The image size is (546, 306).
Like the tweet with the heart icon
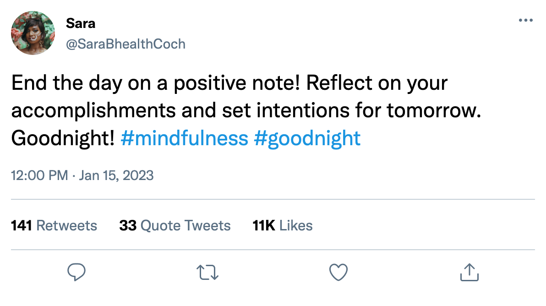(339, 272)
